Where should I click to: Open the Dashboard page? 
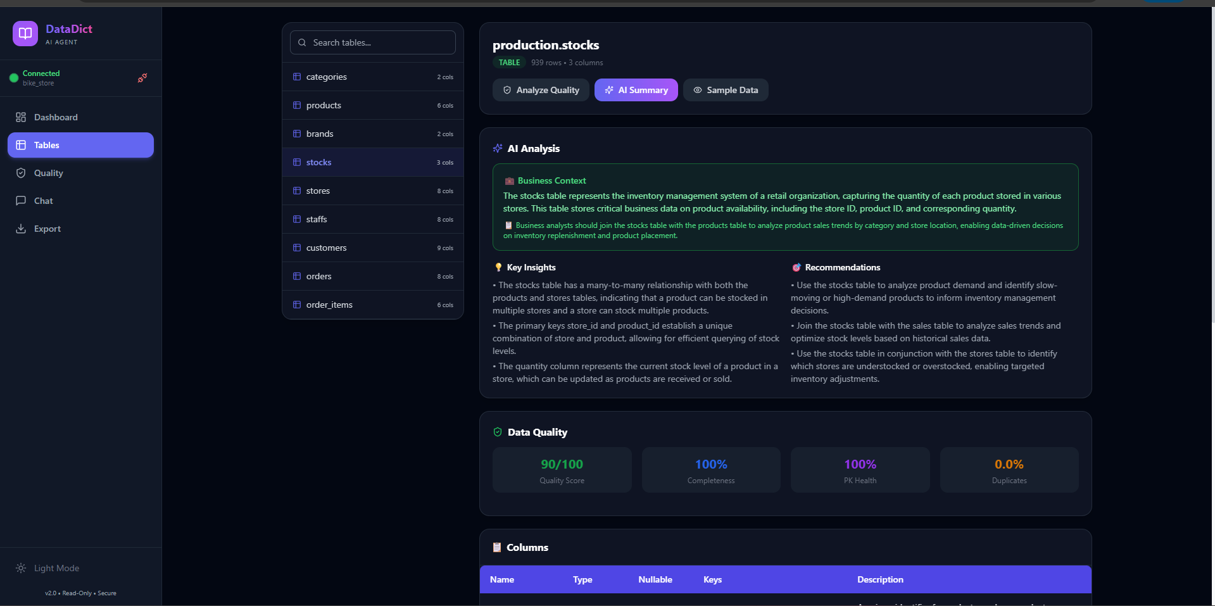pos(80,117)
